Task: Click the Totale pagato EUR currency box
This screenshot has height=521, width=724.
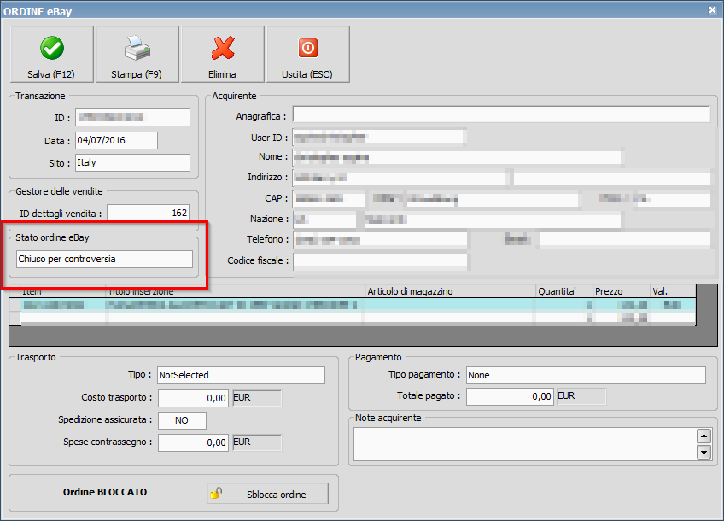Action: [581, 396]
